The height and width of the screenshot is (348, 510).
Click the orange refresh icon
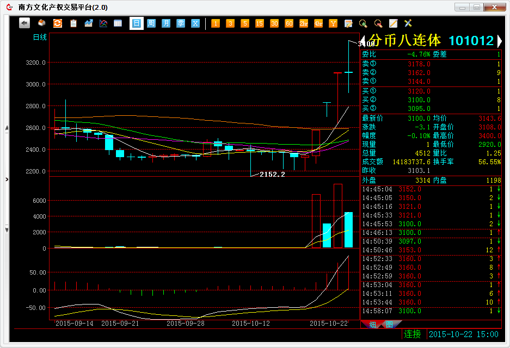pyautogui.click(x=57, y=23)
